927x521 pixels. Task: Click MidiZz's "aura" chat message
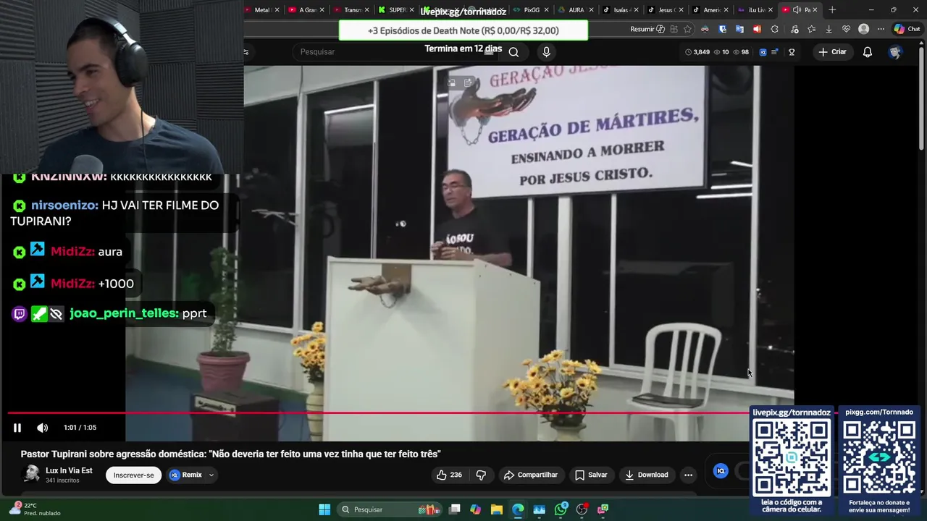pos(110,252)
